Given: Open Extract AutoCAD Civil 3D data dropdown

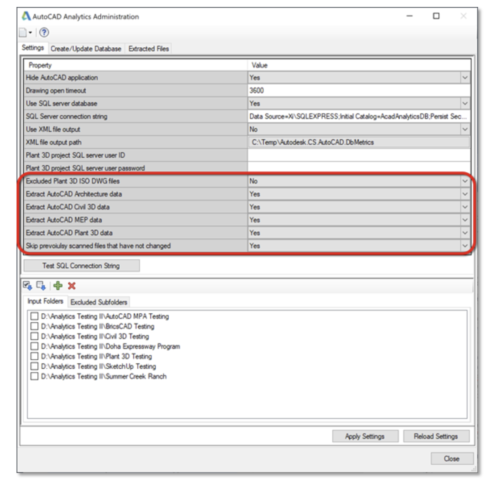Looking at the screenshot, I should (465, 207).
